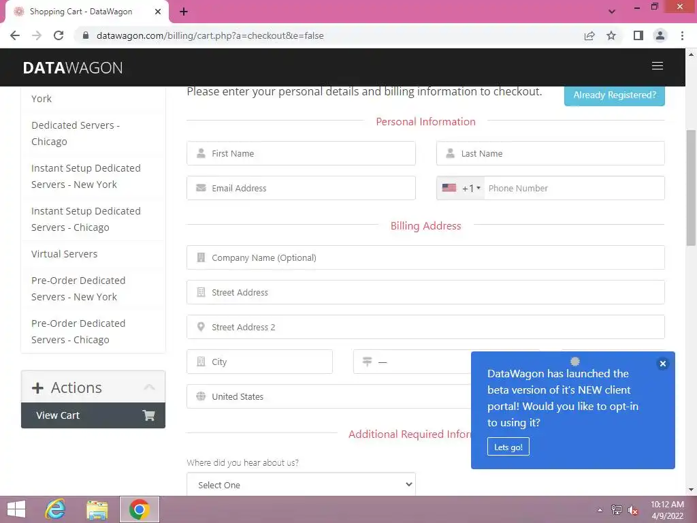Select the Street Address 2 field

coord(425,327)
